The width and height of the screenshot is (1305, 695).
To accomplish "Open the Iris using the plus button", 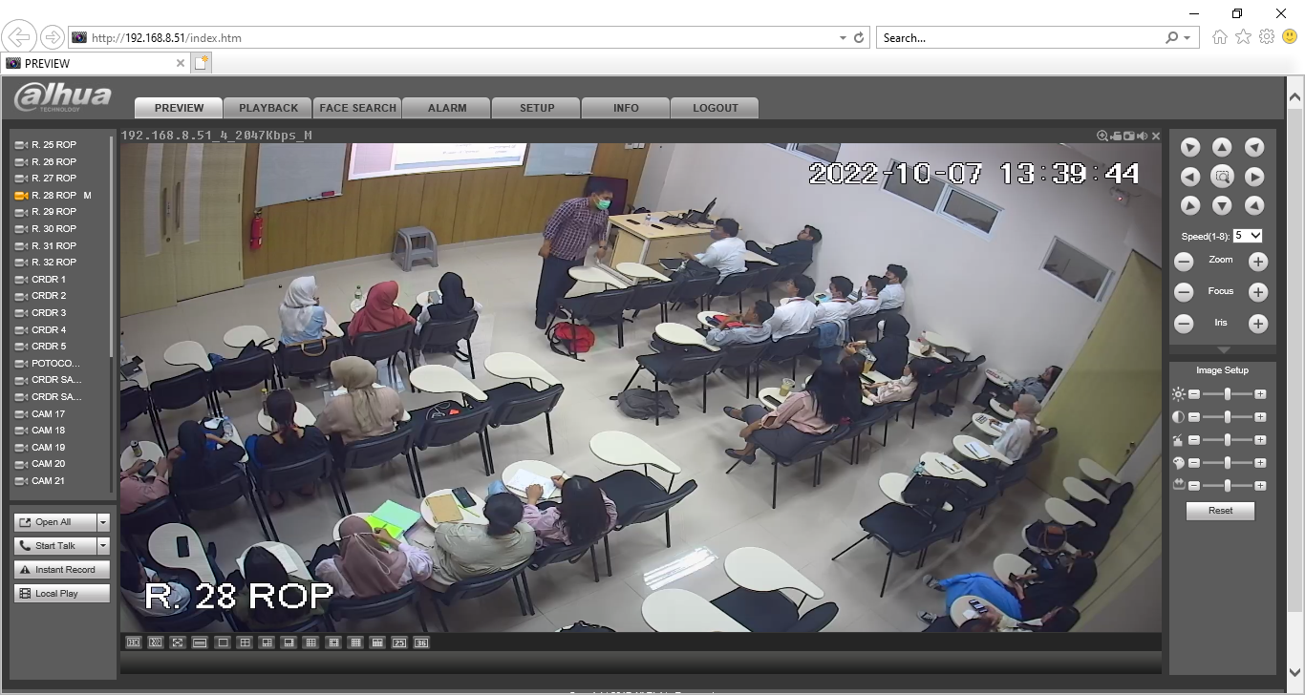I will 1258,324.
